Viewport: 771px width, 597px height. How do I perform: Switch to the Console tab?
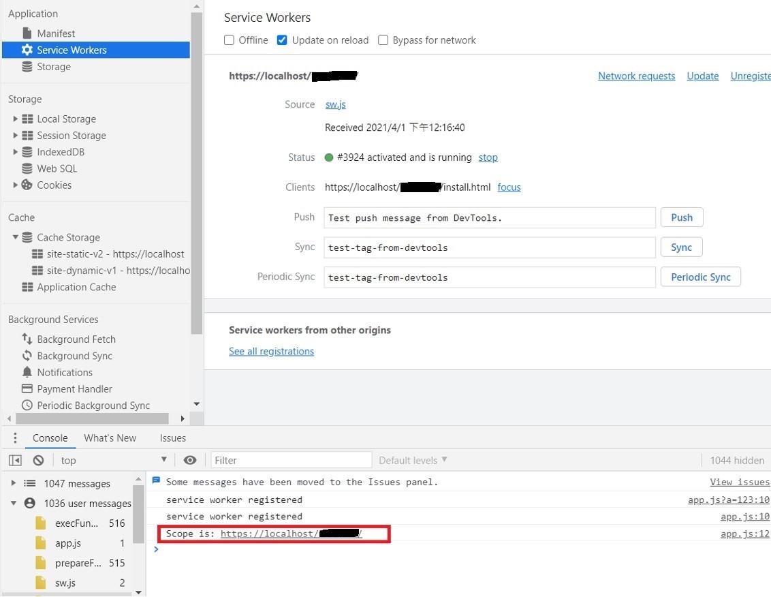pos(50,438)
